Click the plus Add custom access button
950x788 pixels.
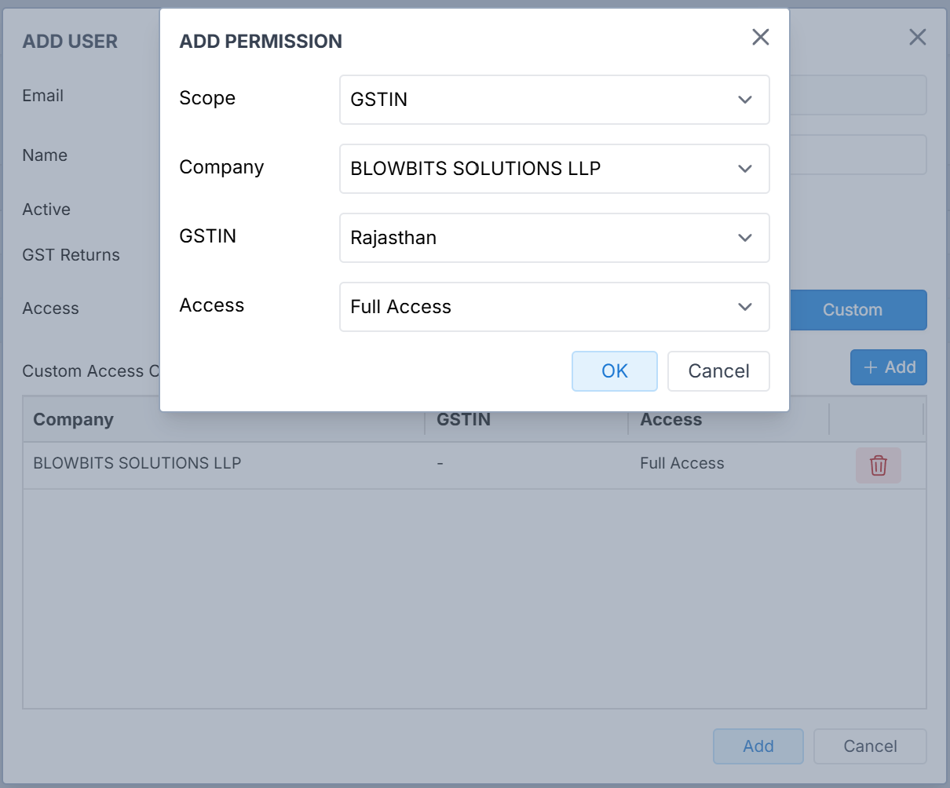point(888,367)
